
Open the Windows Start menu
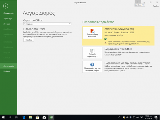click(x=3, y=117)
